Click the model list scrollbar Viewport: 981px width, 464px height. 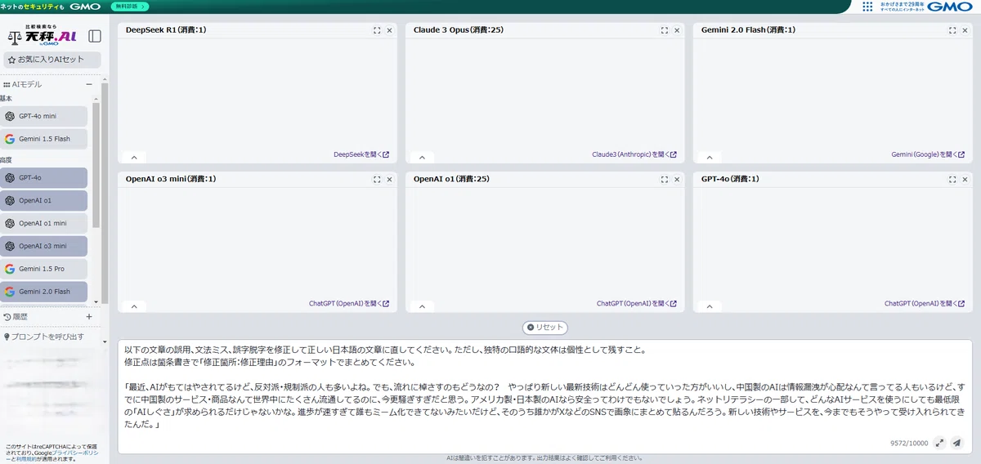pyautogui.click(x=95, y=163)
